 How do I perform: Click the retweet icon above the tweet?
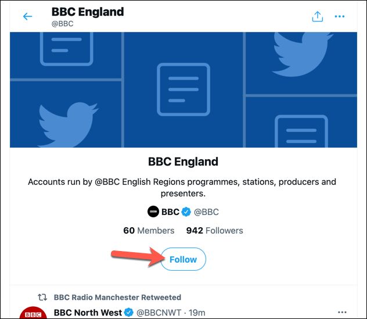pos(43,298)
